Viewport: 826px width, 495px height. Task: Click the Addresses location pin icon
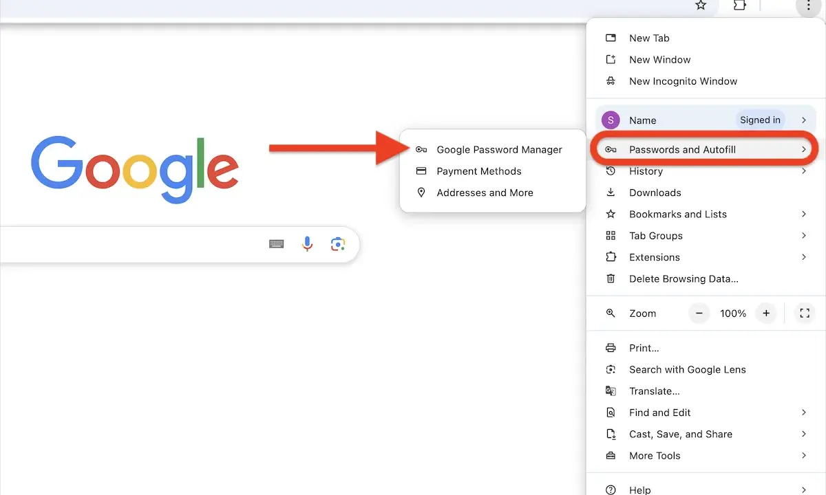[x=422, y=193]
